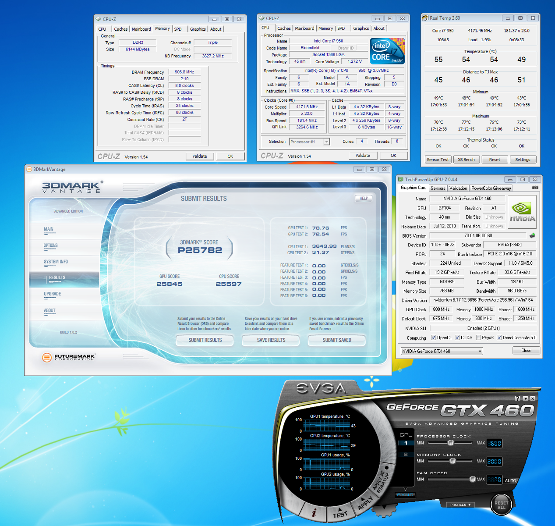Screen dimensions: 555x526
Task: Click memory clock value field 2000
Action: click(494, 462)
